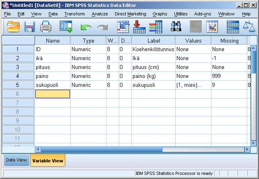Click the variable name cell 'sukupuoli'
This screenshot has height=179, width=259.
52,85
